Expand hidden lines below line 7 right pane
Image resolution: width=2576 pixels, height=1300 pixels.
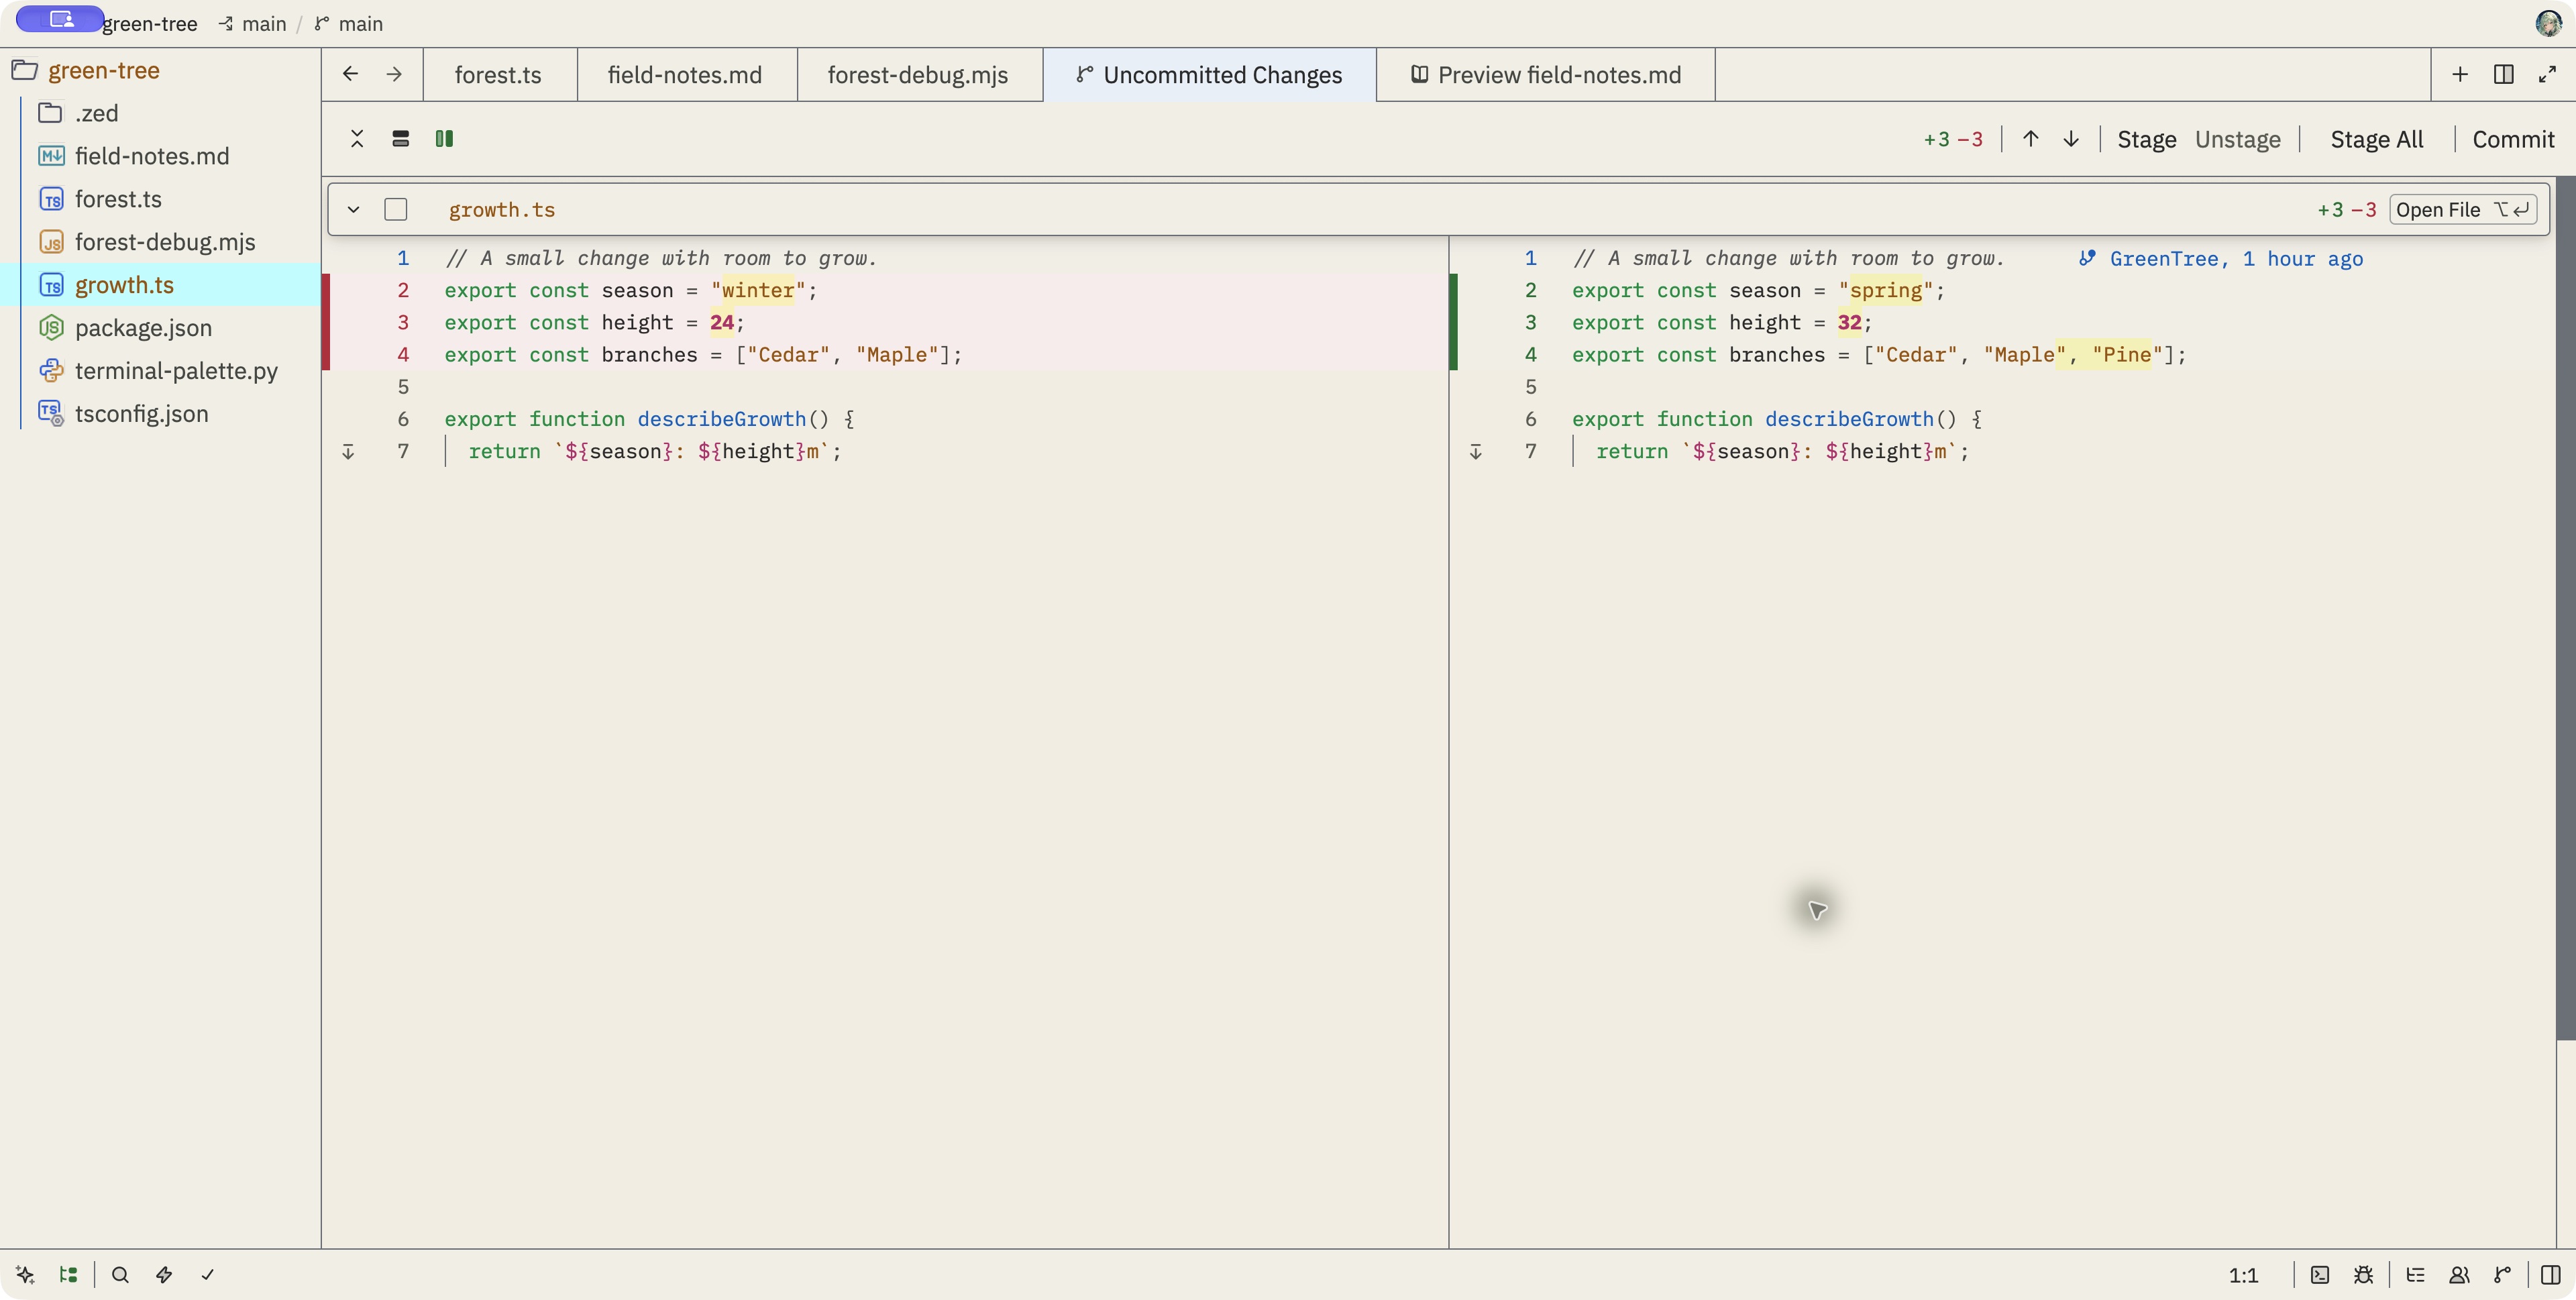point(1476,452)
